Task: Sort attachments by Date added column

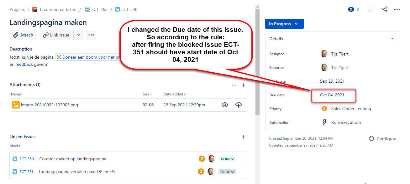Action: coord(174,94)
